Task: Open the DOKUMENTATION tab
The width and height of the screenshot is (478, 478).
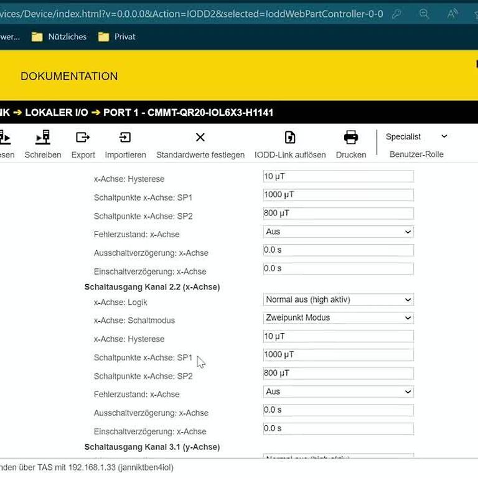Action: [69, 77]
